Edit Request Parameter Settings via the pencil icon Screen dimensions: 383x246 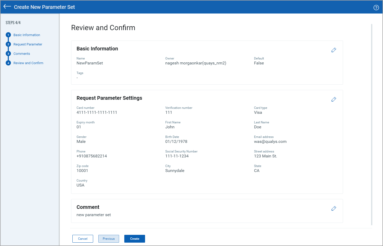tap(334, 99)
